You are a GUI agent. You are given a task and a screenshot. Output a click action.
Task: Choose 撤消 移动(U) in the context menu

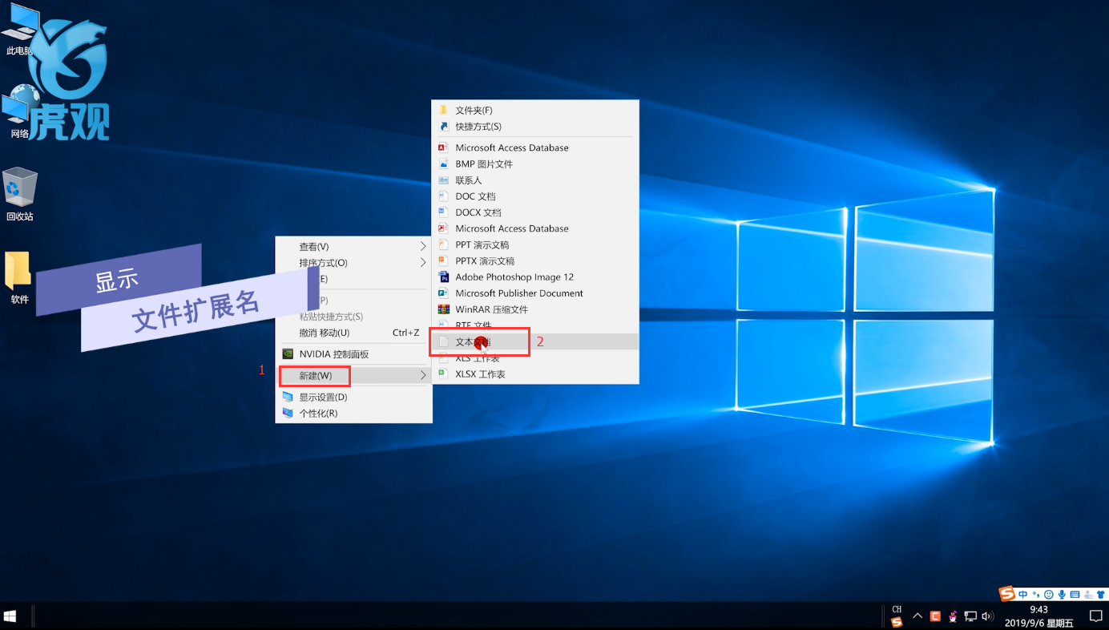[x=353, y=333]
